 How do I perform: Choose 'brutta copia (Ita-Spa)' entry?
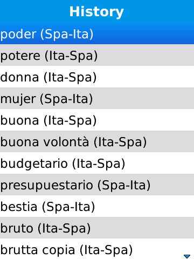pyautogui.click(x=97, y=249)
